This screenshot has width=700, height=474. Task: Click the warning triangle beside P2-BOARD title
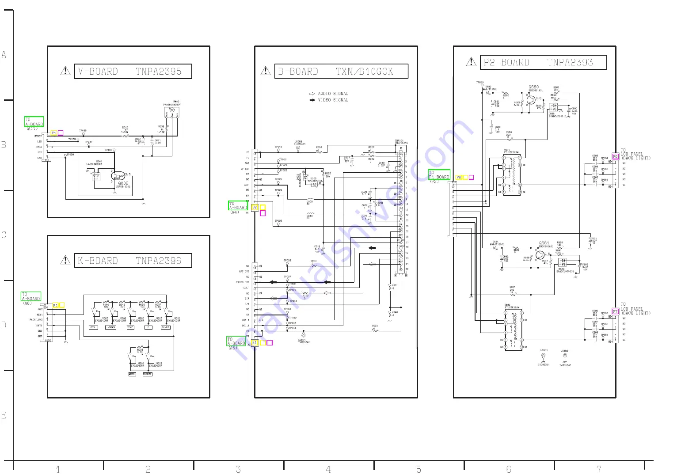[x=471, y=62]
